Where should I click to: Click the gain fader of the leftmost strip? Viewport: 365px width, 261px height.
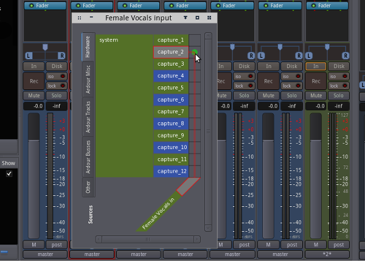click(x=33, y=176)
